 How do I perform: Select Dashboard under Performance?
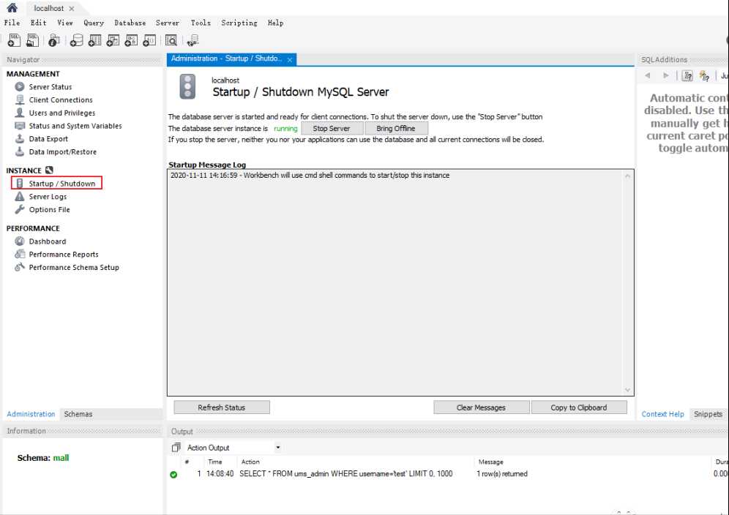click(48, 241)
